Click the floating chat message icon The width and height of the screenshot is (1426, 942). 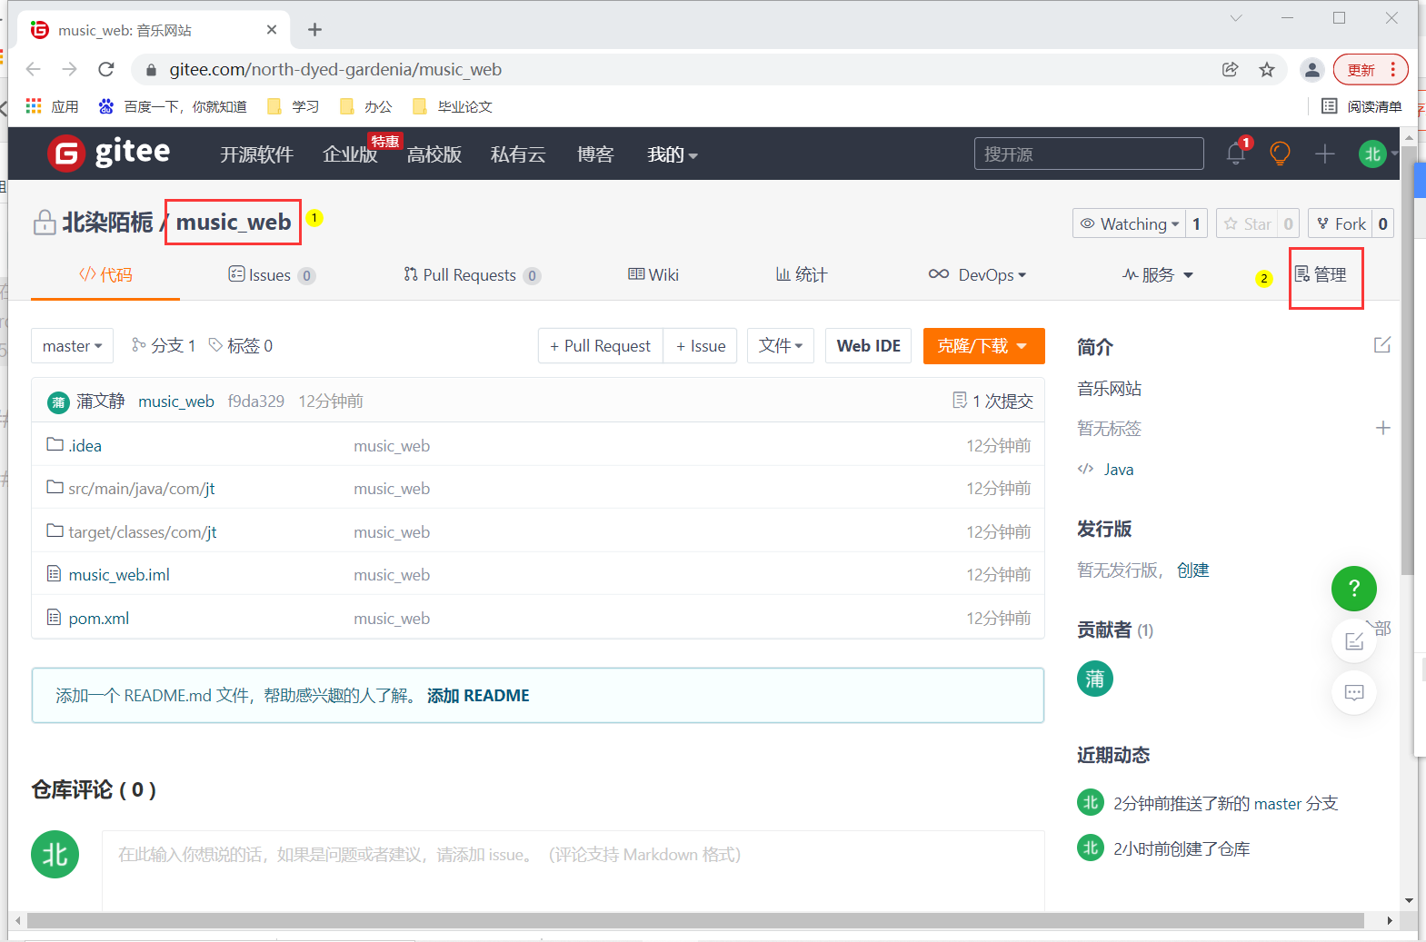[x=1354, y=692]
